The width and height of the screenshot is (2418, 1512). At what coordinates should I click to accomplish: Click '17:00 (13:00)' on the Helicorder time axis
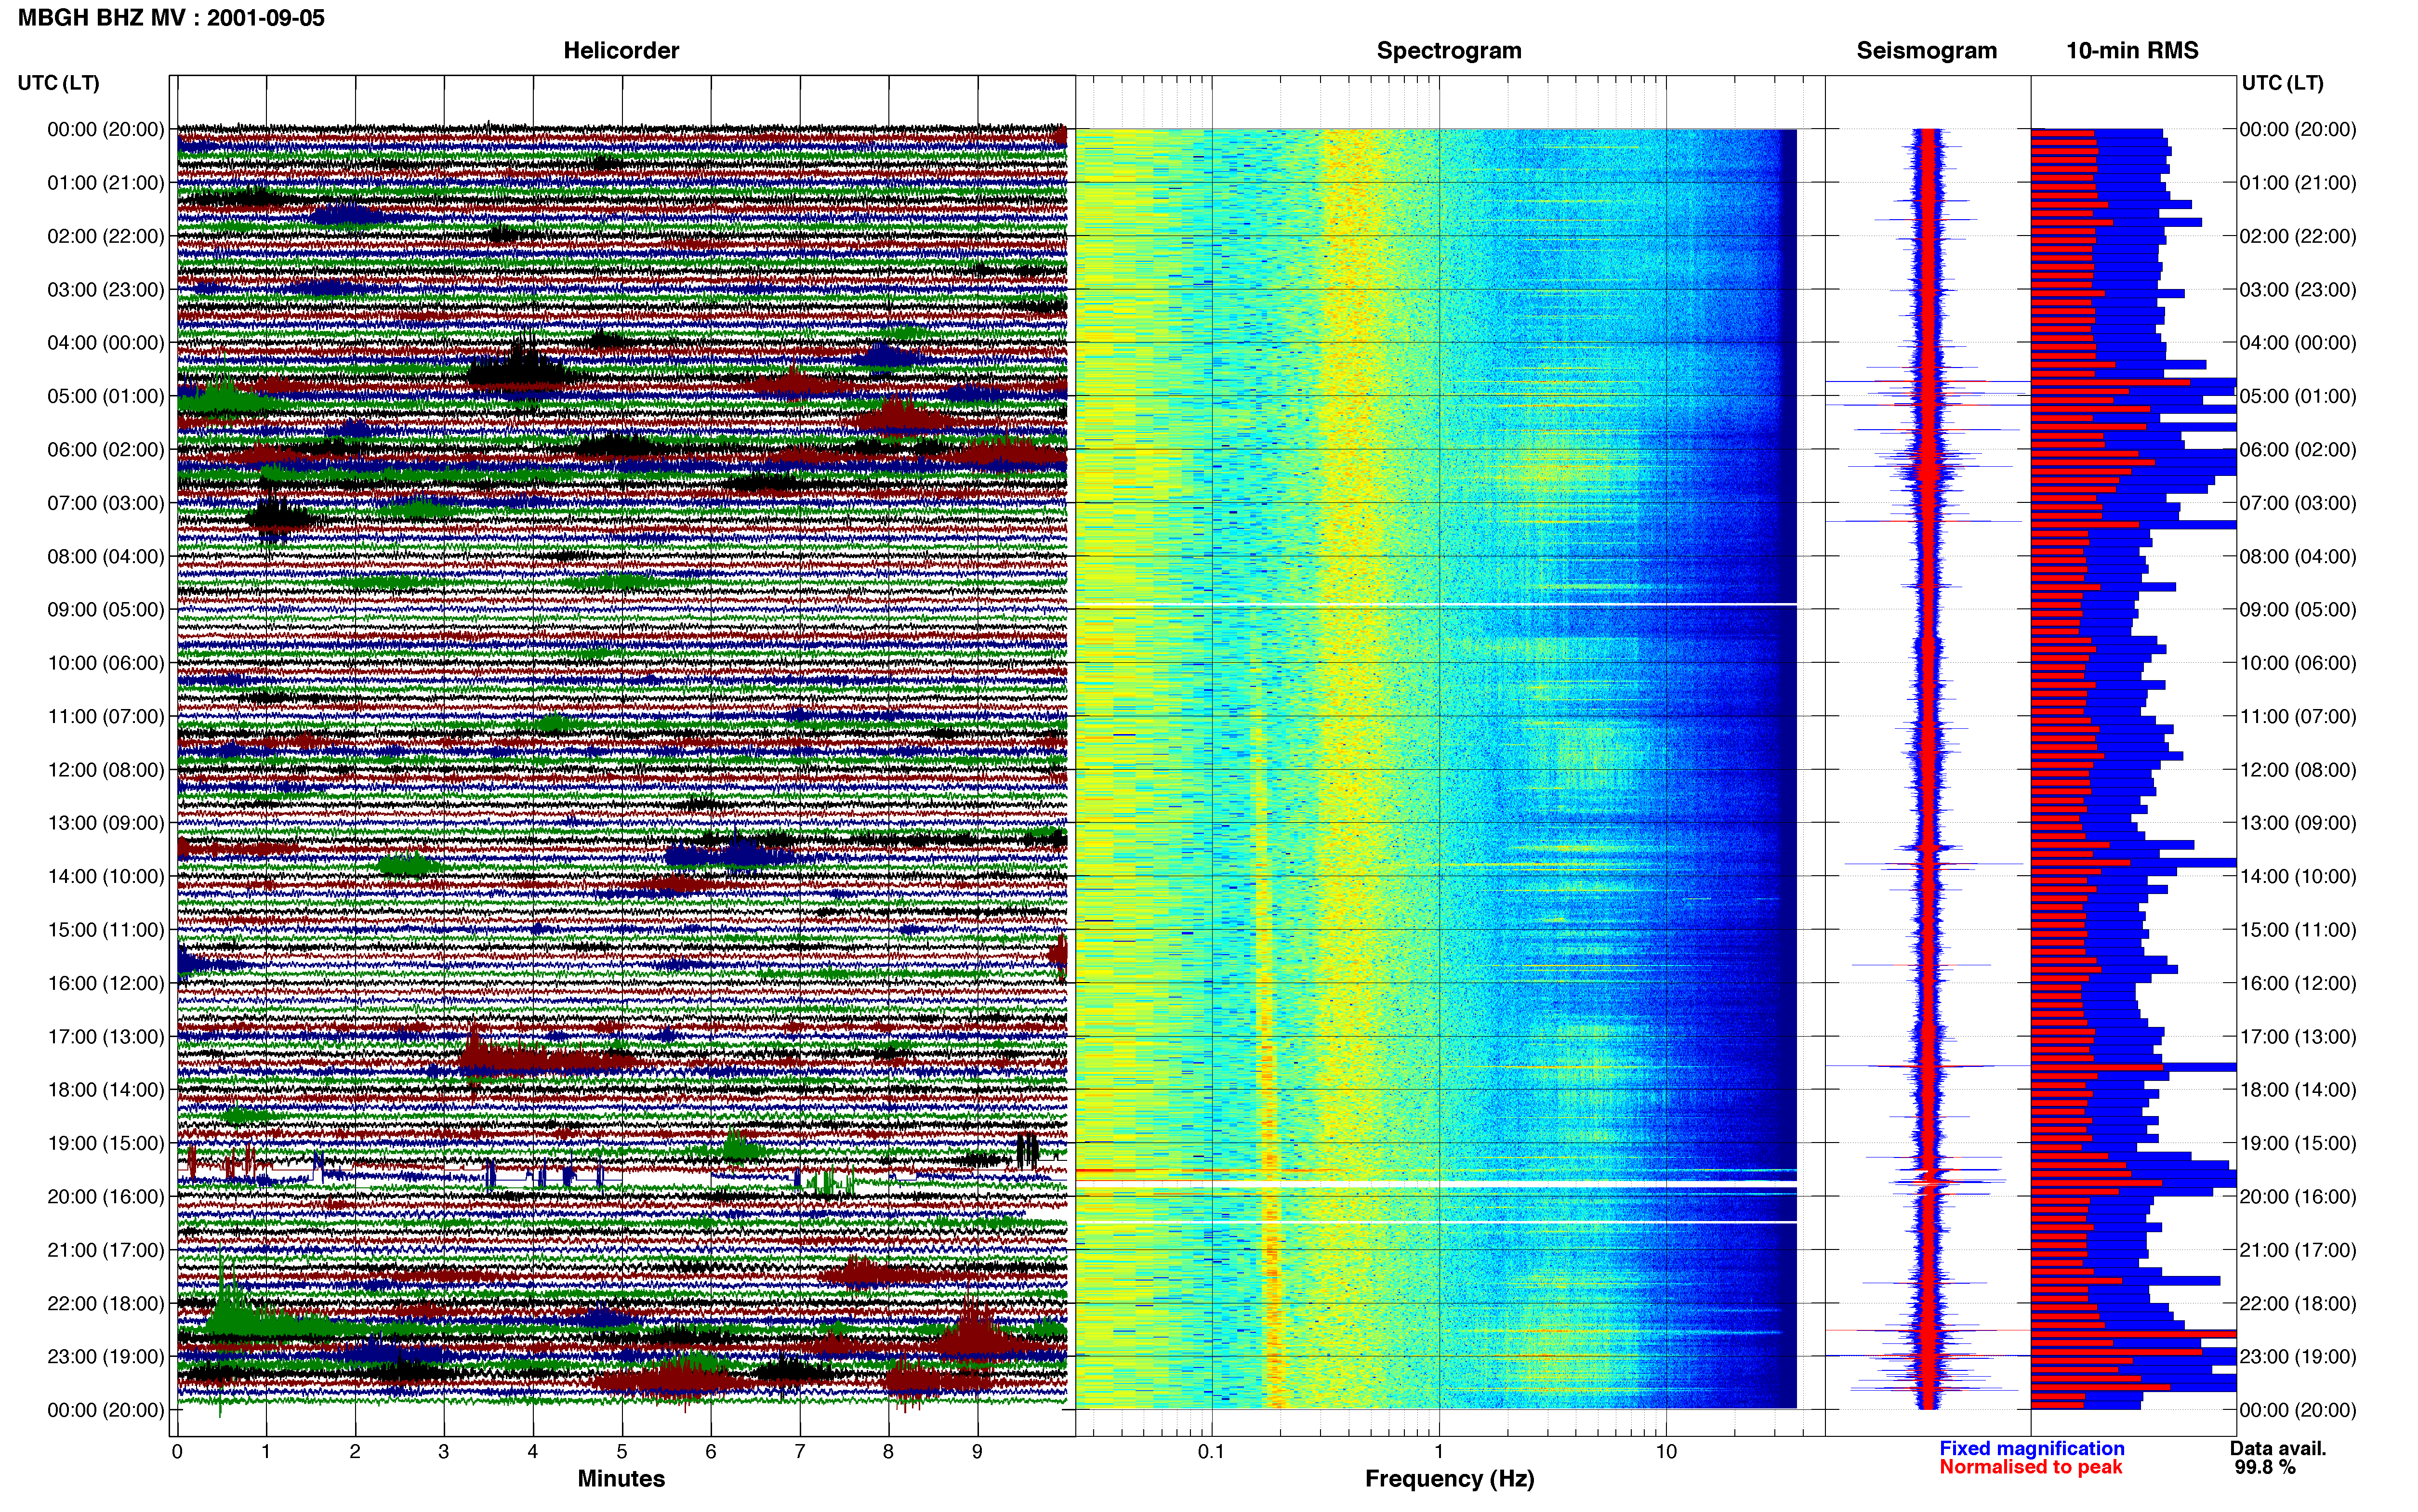(x=106, y=1037)
